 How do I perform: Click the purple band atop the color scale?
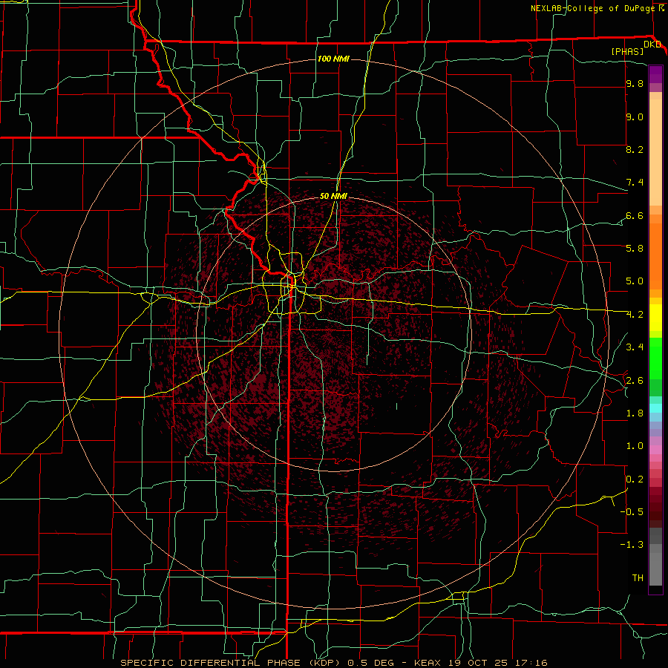(655, 74)
